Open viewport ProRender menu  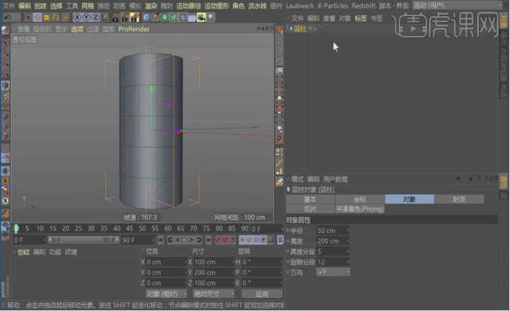coord(134,29)
